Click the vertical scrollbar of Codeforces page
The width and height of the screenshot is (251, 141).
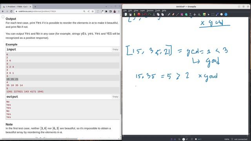(x=120, y=92)
